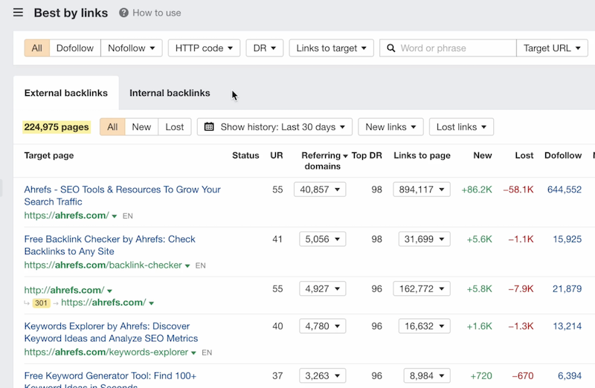
Task: Select the New pages toggle
Action: click(141, 126)
